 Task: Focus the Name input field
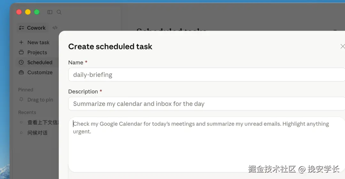(x=206, y=75)
